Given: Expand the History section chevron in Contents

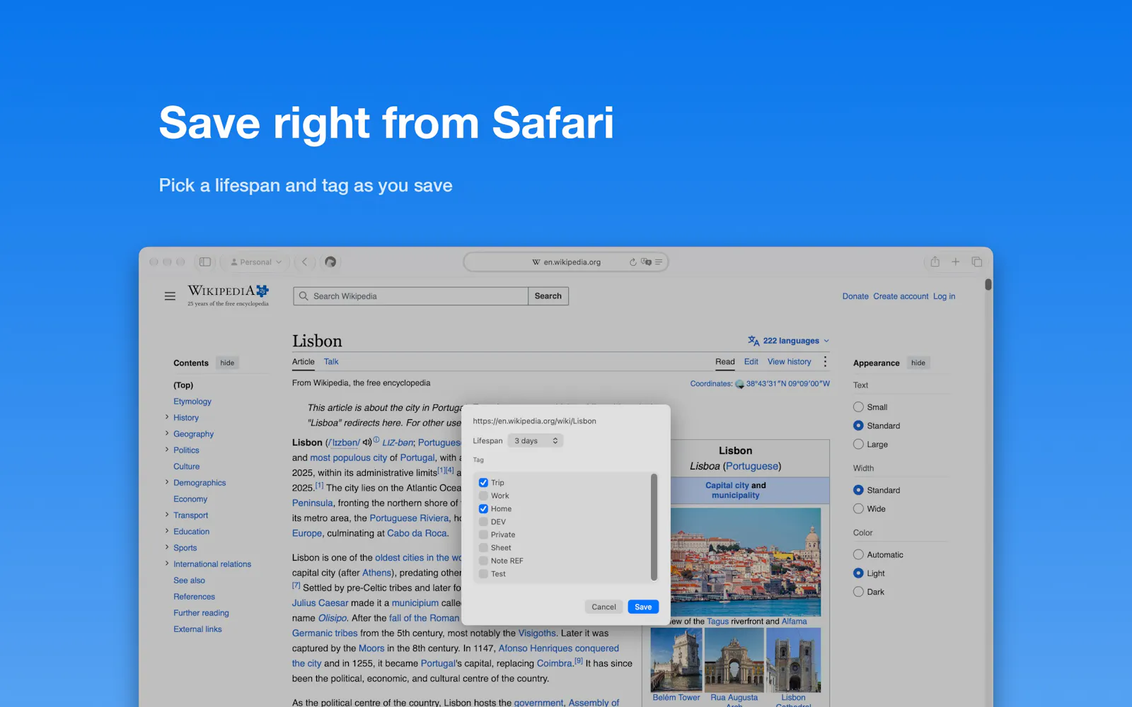Looking at the screenshot, I should tap(167, 417).
